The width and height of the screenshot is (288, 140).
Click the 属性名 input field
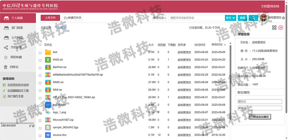pyautogui.click(x=260, y=102)
